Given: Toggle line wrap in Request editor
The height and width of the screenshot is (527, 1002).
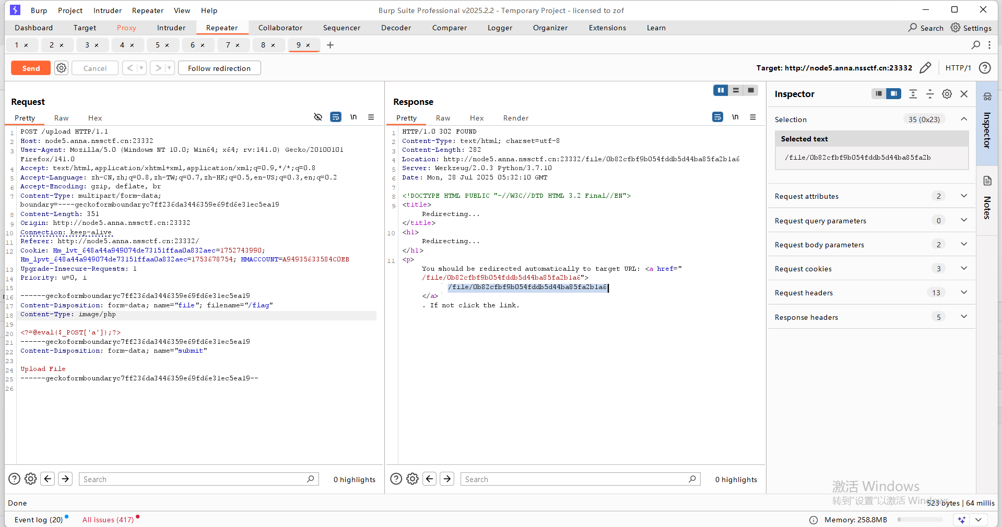Looking at the screenshot, I should [x=336, y=117].
